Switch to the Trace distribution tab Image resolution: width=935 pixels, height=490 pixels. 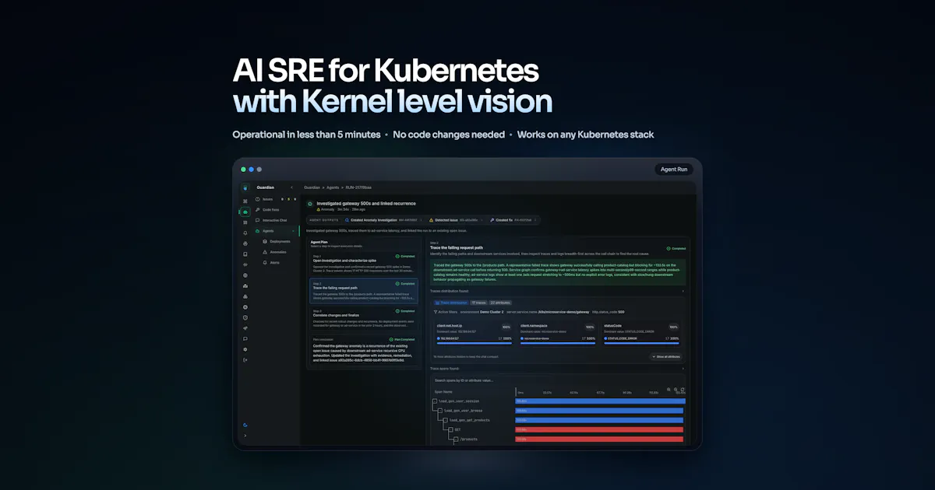(451, 303)
